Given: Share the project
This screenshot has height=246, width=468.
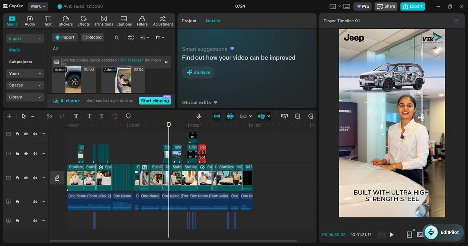Looking at the screenshot, I should pyautogui.click(x=386, y=6).
